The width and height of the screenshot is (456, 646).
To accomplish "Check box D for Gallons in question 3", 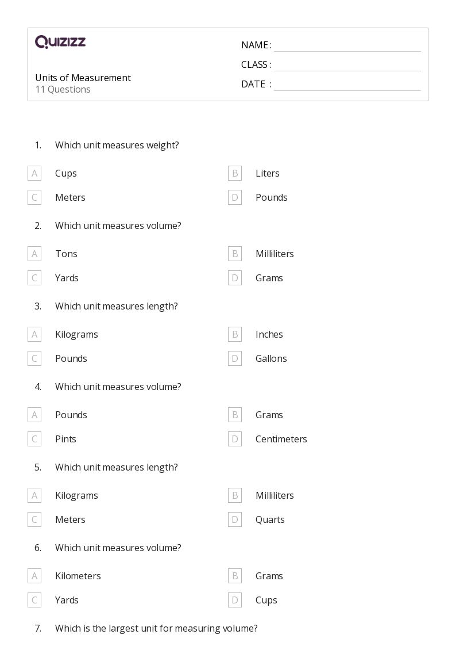I will (x=235, y=358).
